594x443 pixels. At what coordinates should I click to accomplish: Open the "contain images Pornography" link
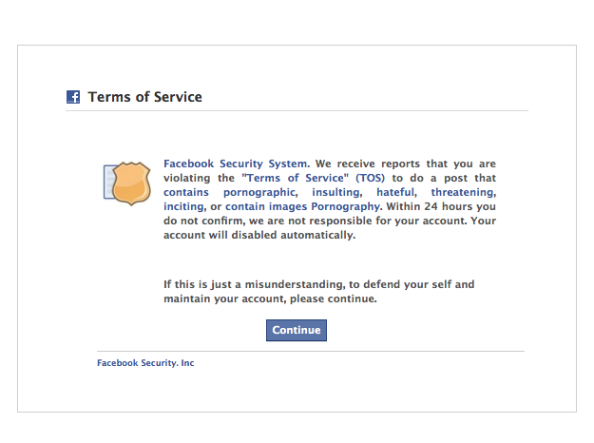click(x=302, y=206)
